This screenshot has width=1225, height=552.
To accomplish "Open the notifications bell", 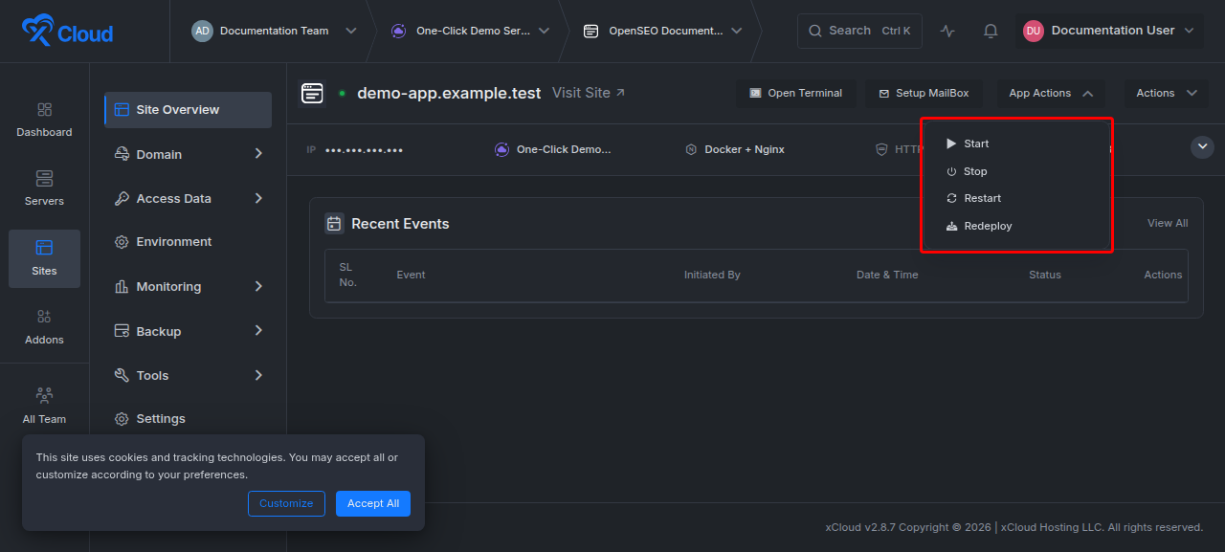I will click(x=991, y=31).
